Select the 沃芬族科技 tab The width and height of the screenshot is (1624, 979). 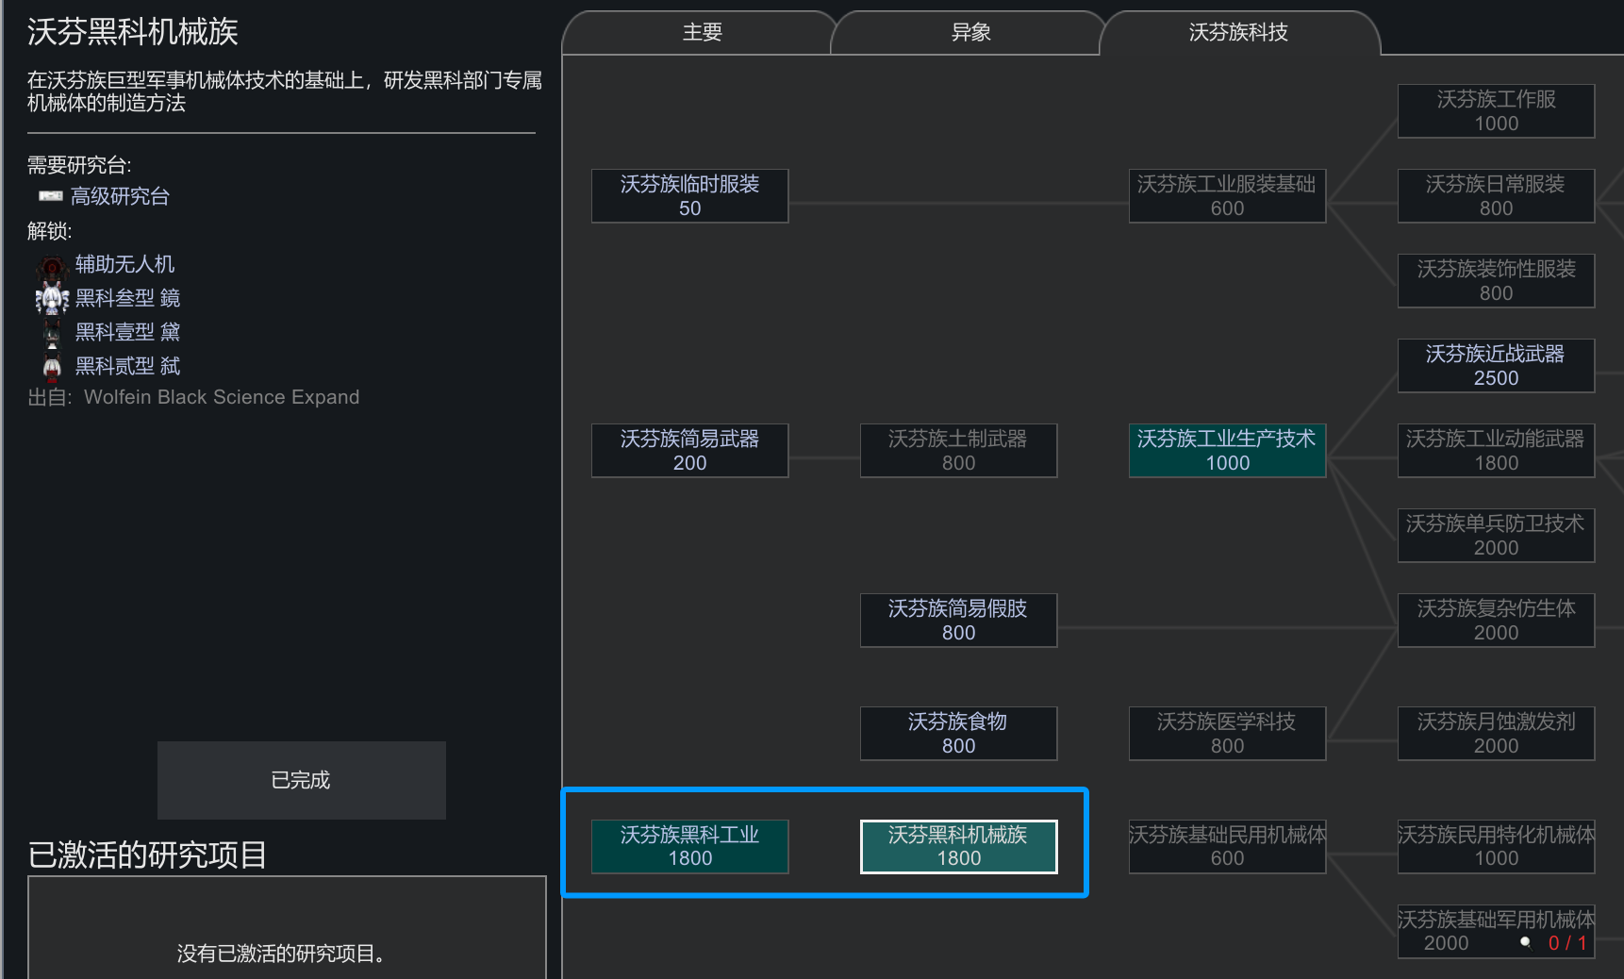pyautogui.click(x=1238, y=33)
